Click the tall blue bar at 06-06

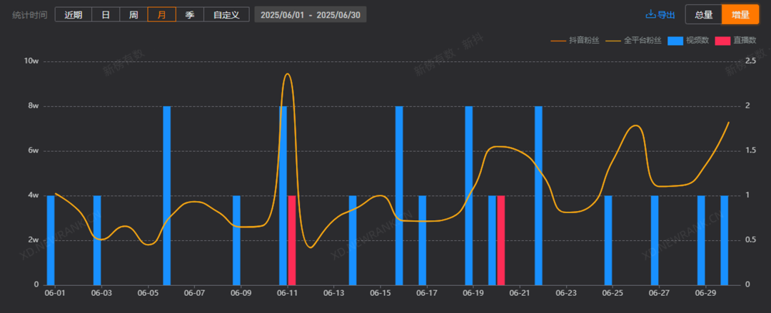pyautogui.click(x=166, y=195)
